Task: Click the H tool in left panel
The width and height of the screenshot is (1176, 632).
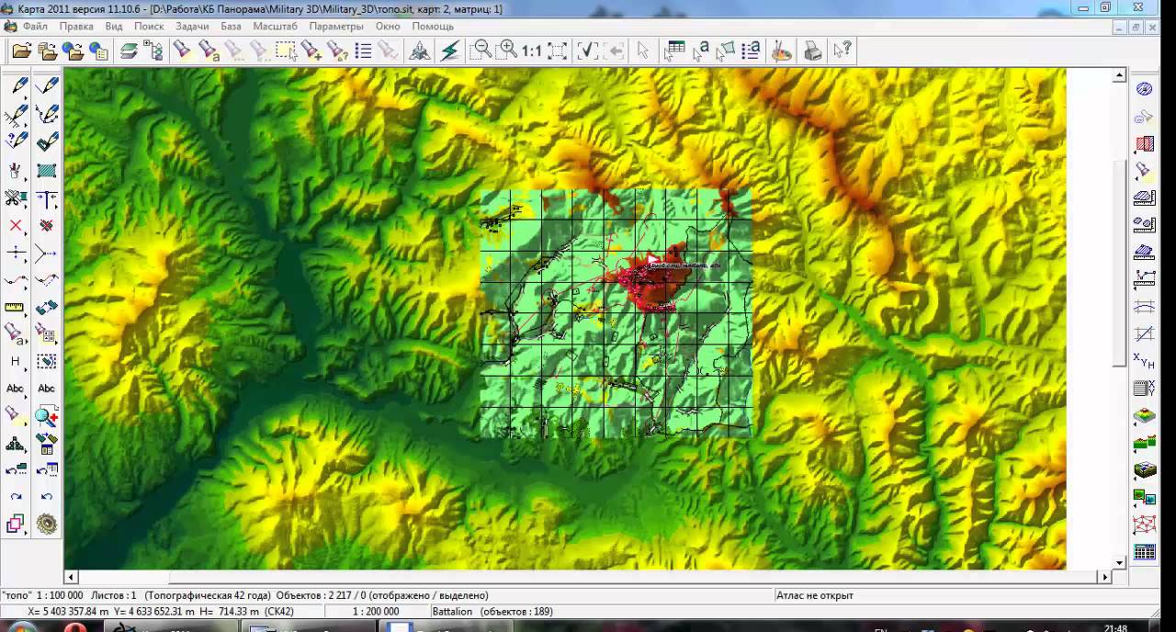Action: (x=16, y=361)
